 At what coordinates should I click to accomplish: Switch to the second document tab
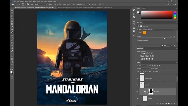(84, 8)
